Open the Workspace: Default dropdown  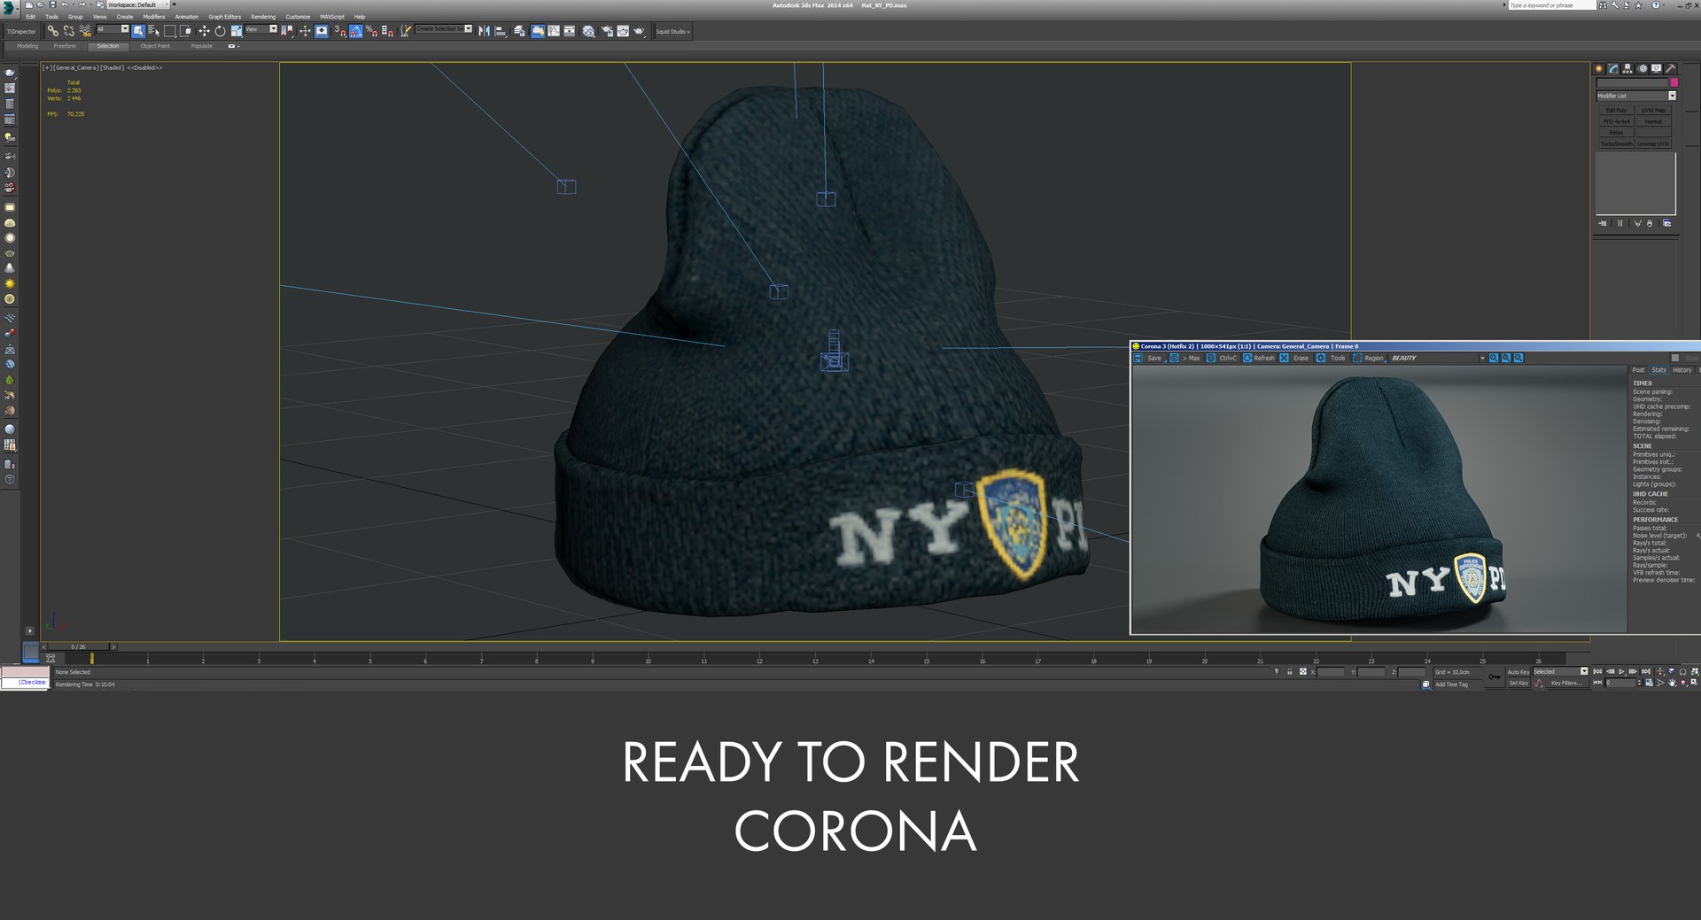138,4
